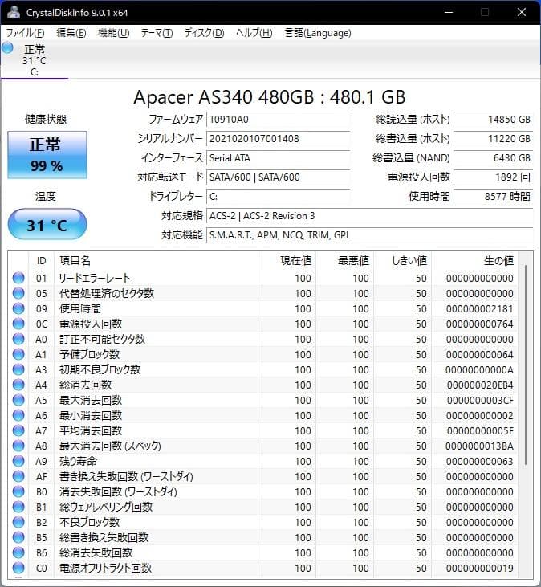Click status orb for A3 初期不良ブロック数
The image size is (541, 587).
click(18, 369)
